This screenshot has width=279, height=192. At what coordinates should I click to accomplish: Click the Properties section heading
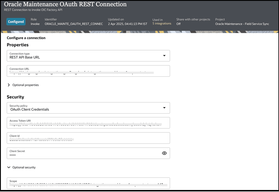(x=18, y=45)
